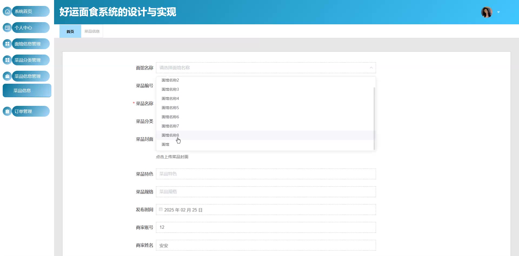Click the grid icon for 面馆信息管理
Viewport: 519px width, 256px height.
click(7, 44)
